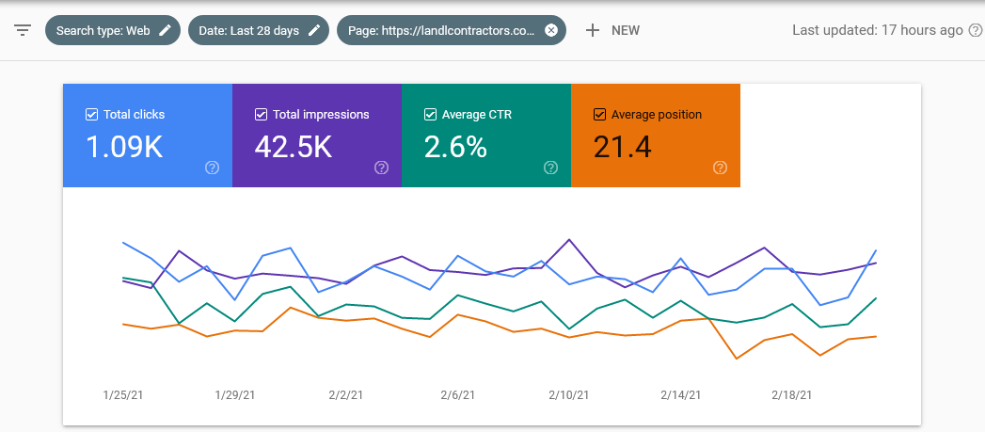Select the 2.6% average CTR value
The image size is (985, 432).
[455, 147]
